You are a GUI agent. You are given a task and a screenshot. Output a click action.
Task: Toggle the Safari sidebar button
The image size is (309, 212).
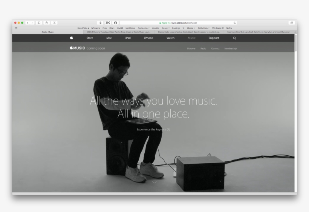[x=39, y=23]
